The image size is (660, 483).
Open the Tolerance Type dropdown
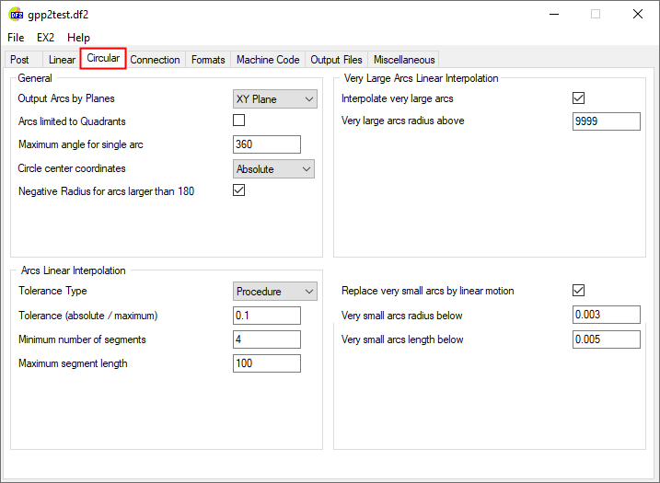click(273, 291)
